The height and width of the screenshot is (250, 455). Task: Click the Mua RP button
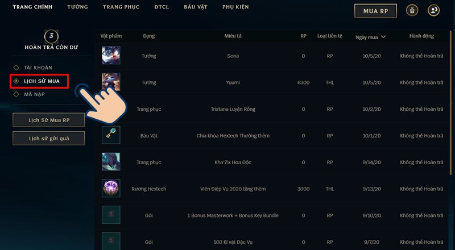(375, 10)
